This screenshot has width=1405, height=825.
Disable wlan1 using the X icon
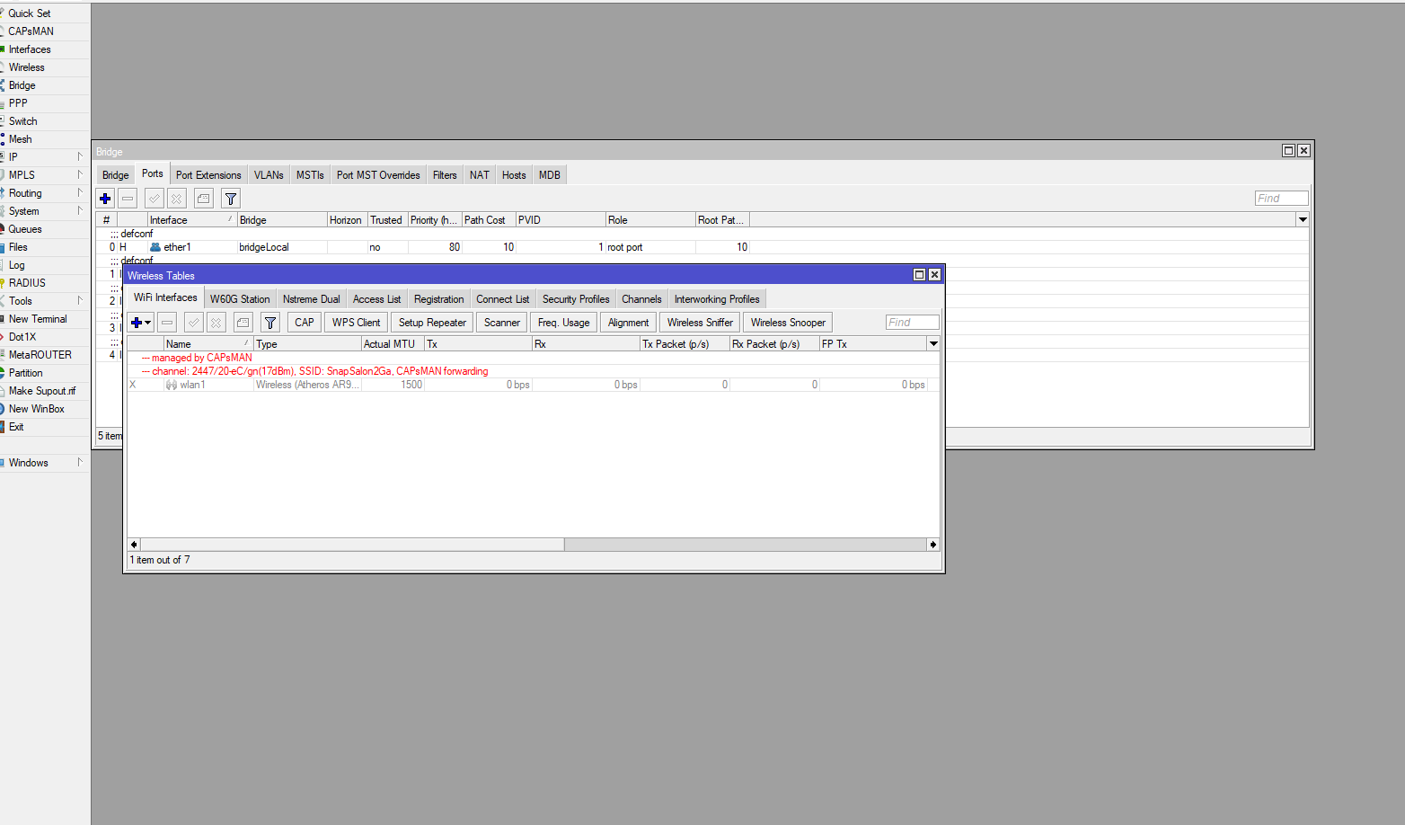[216, 322]
